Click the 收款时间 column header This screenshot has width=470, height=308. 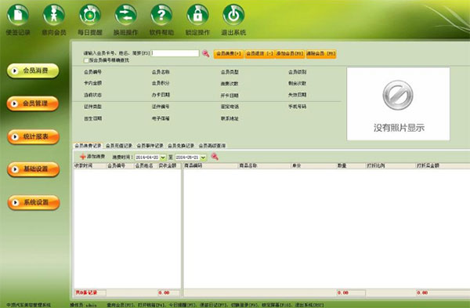(x=90, y=165)
